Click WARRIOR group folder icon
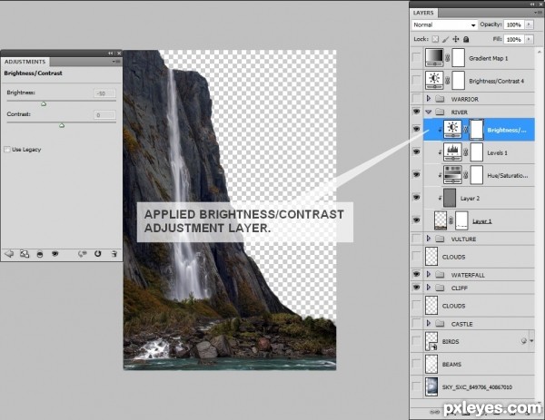This screenshot has height=420, width=545. pos(440,99)
